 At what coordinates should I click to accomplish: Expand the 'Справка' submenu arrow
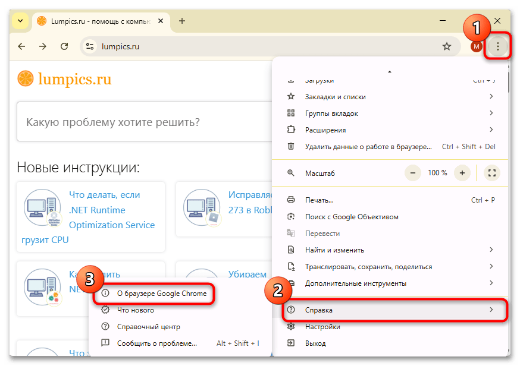click(491, 310)
